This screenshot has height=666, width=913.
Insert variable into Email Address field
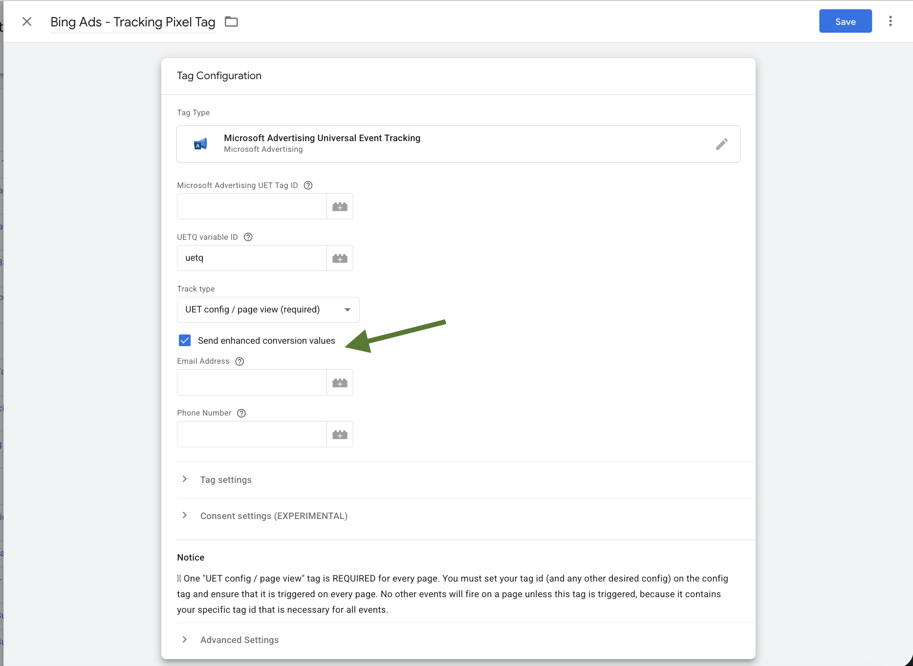point(340,383)
